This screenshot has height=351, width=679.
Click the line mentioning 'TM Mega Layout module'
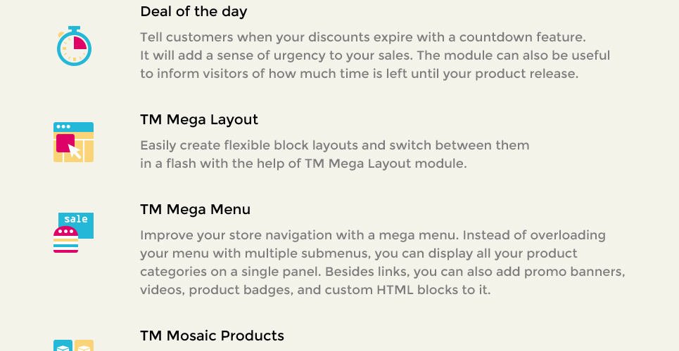303,164
